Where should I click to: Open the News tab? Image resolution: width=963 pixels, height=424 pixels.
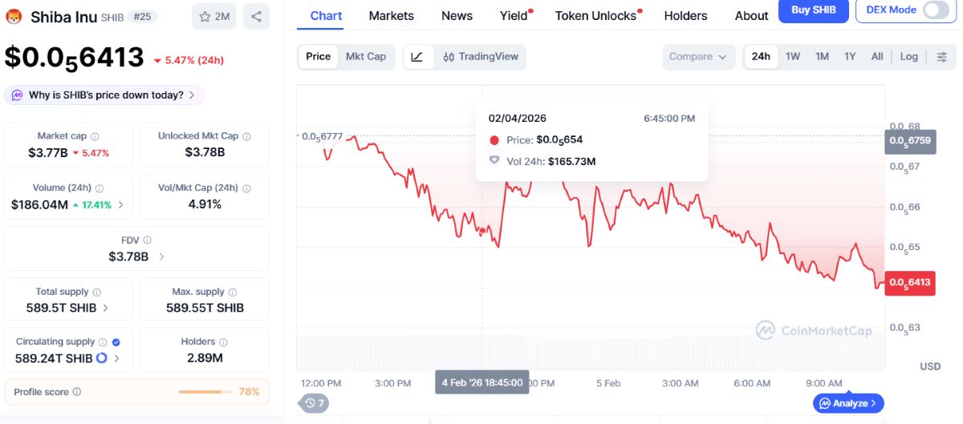click(x=457, y=15)
